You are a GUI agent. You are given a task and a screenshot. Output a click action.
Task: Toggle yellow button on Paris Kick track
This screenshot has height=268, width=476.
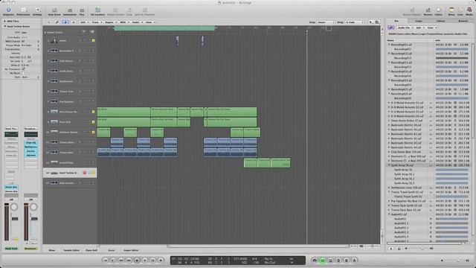(93, 122)
